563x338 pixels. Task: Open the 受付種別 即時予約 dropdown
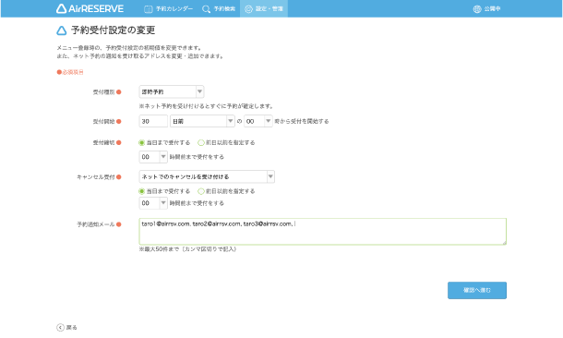point(172,92)
